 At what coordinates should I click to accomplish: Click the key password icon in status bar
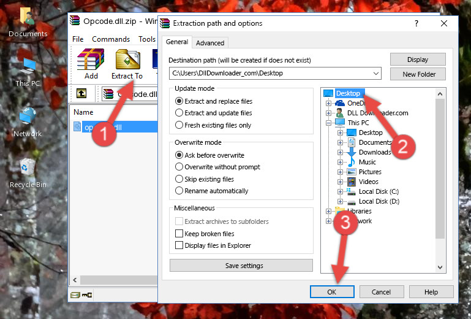pos(87,295)
